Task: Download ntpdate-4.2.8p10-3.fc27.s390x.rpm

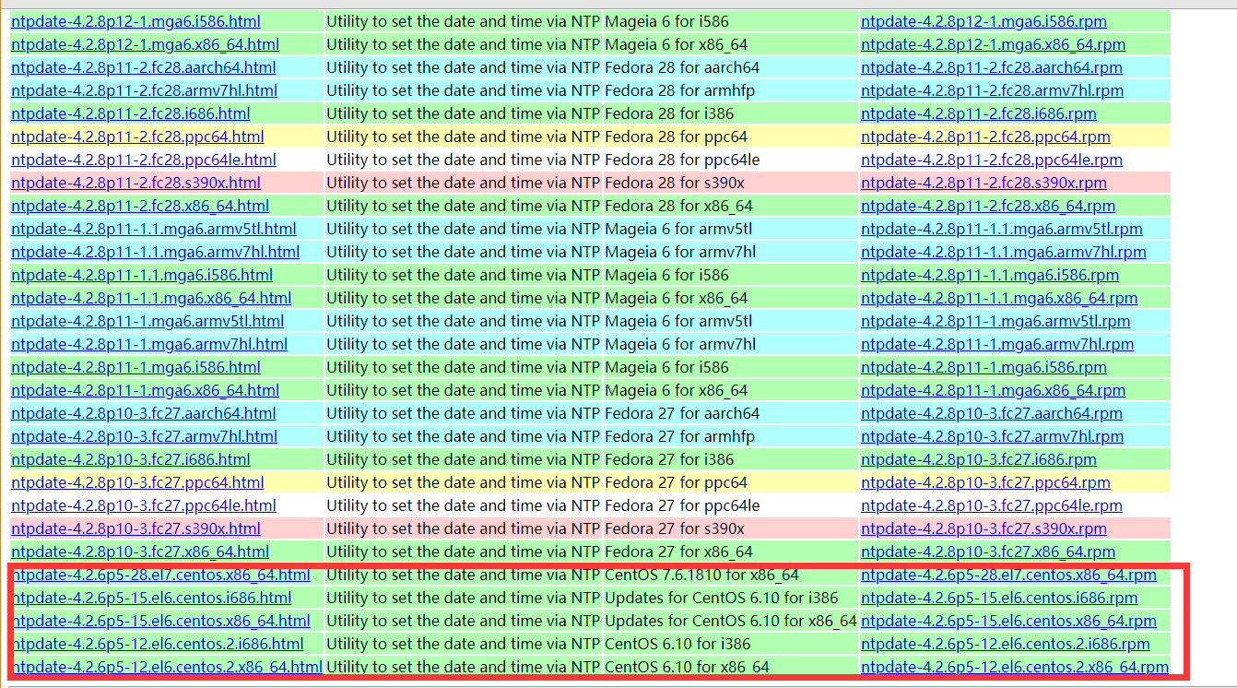Action: click(984, 528)
